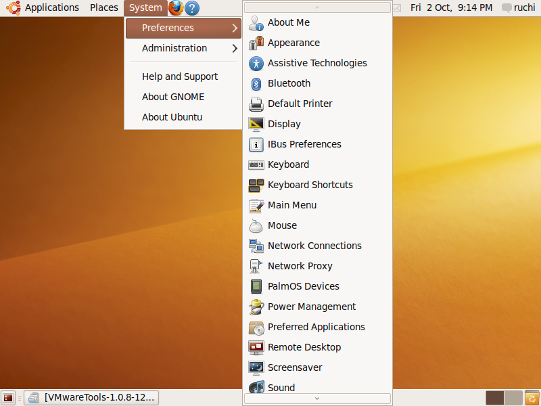
Task: Select Display label
Action: pyautogui.click(x=284, y=125)
